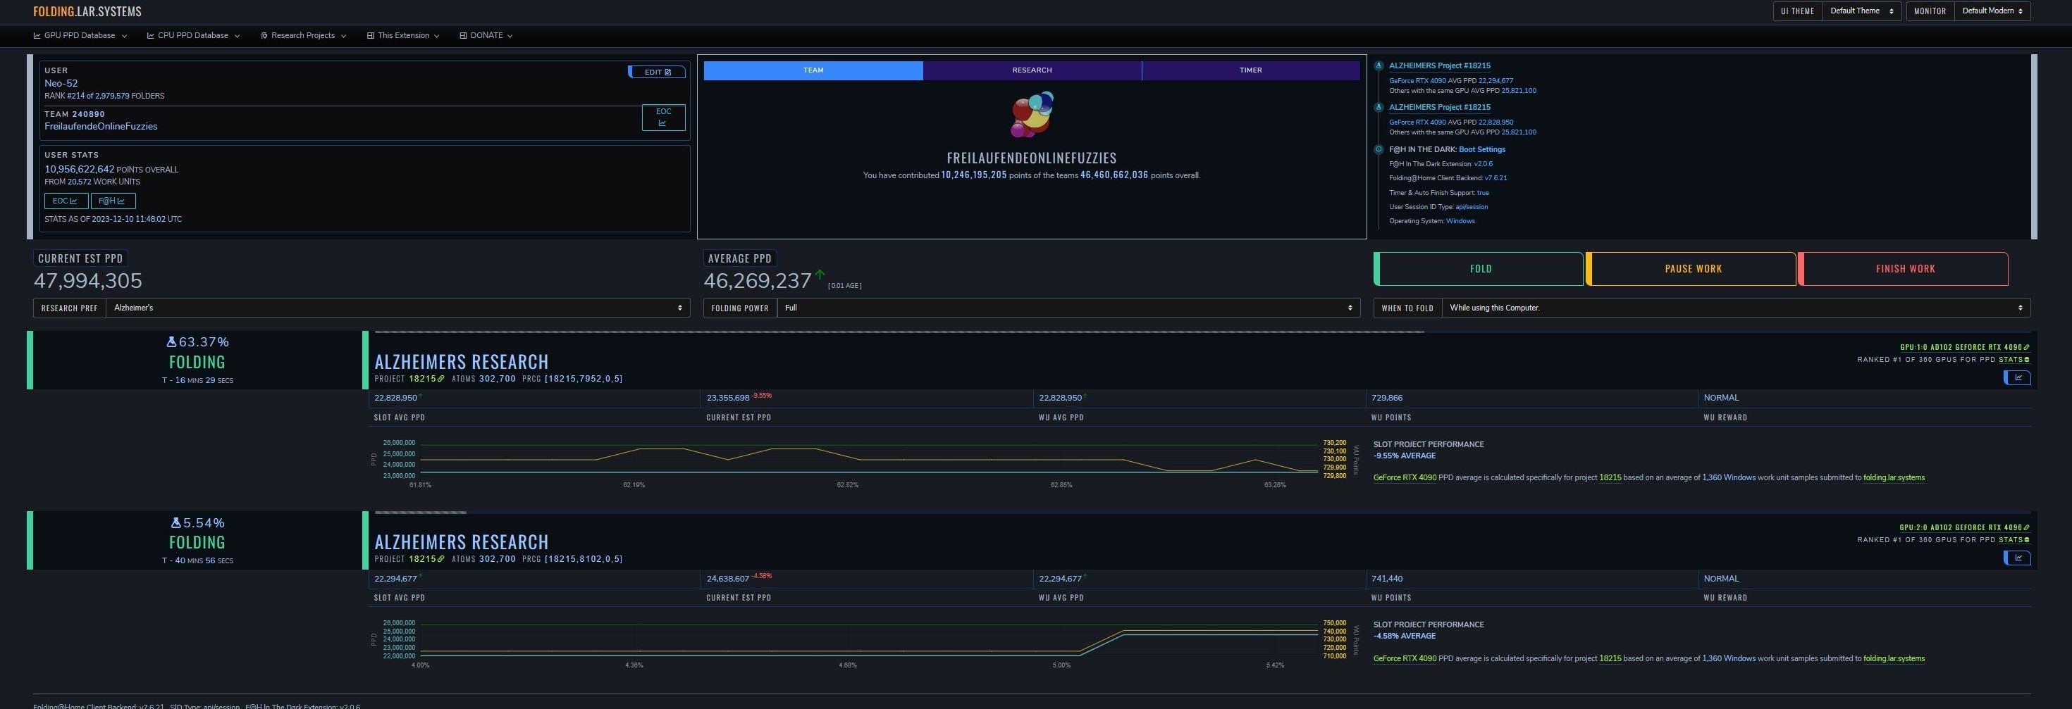Click the FreilaufendeOnlineFuzzies team name in user panel

point(101,126)
